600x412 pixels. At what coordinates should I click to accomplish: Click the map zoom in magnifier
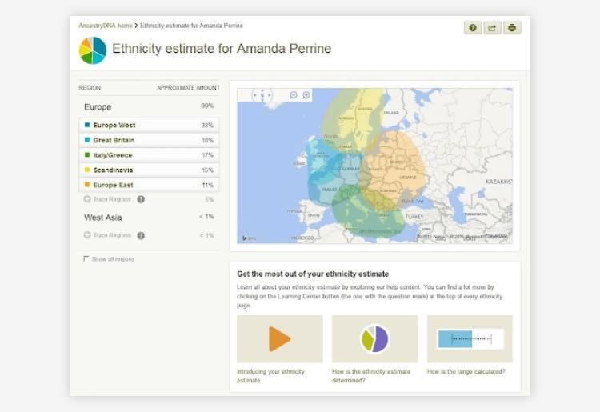(306, 95)
